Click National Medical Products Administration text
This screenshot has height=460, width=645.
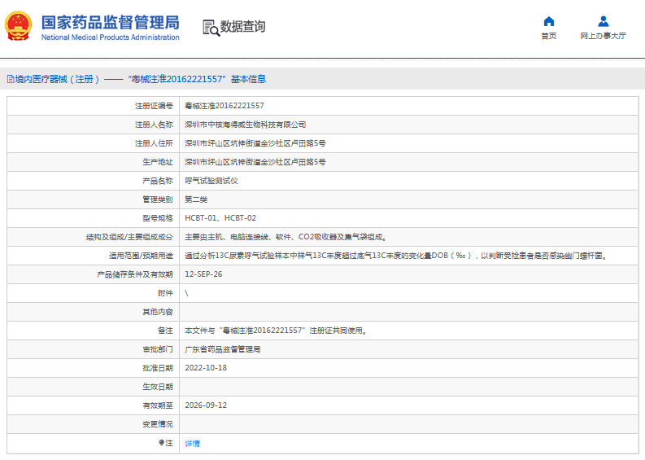(x=111, y=37)
